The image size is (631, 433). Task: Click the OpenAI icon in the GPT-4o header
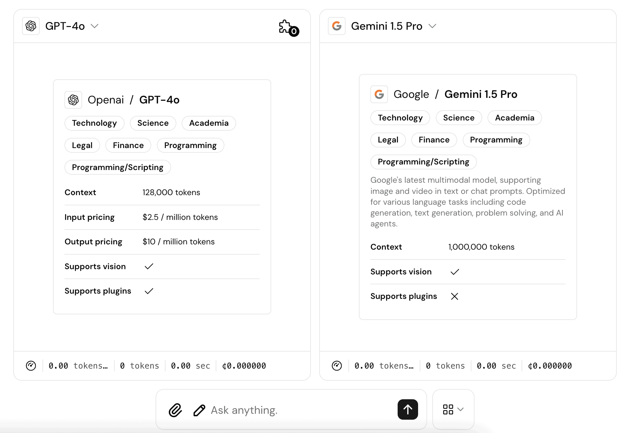[31, 26]
